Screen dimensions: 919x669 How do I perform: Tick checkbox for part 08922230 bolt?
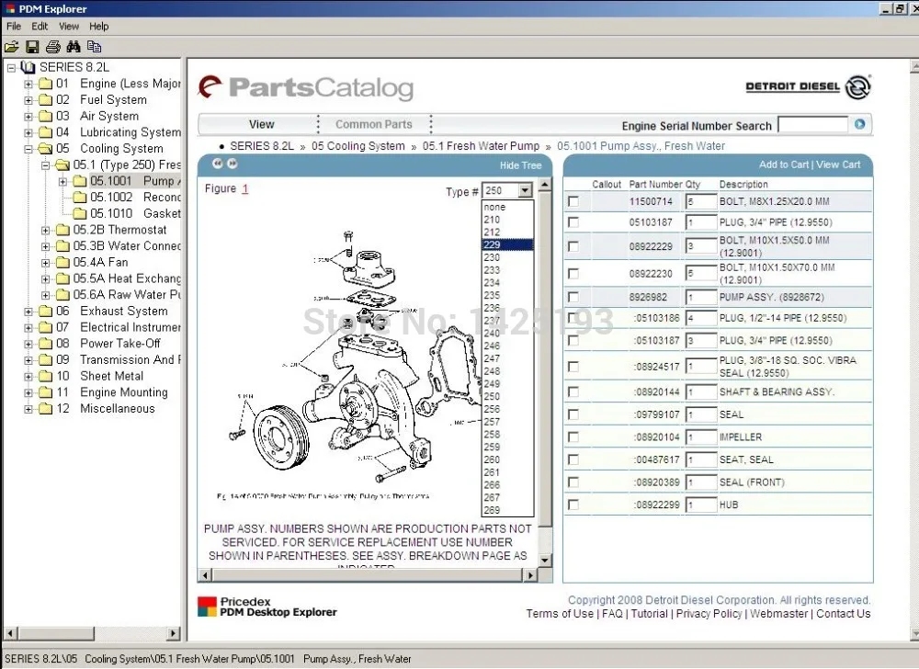click(x=573, y=274)
